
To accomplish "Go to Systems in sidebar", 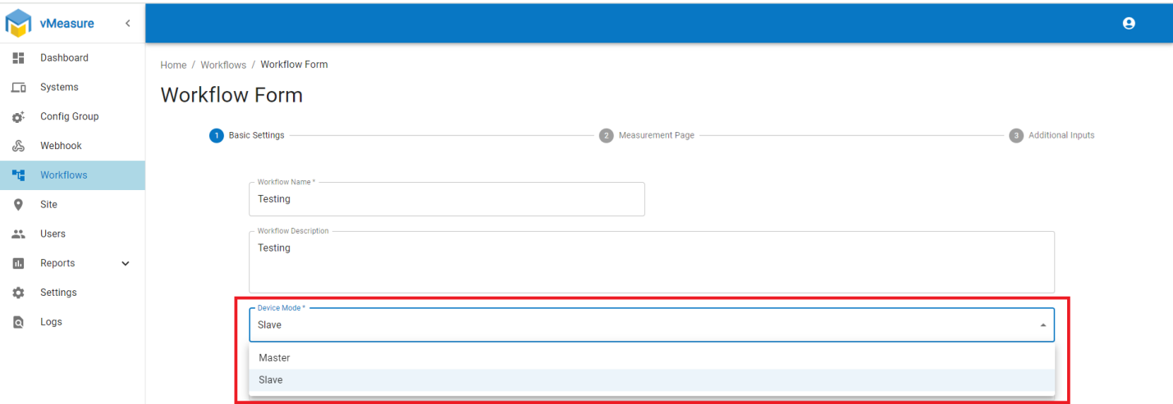I will [x=72, y=87].
